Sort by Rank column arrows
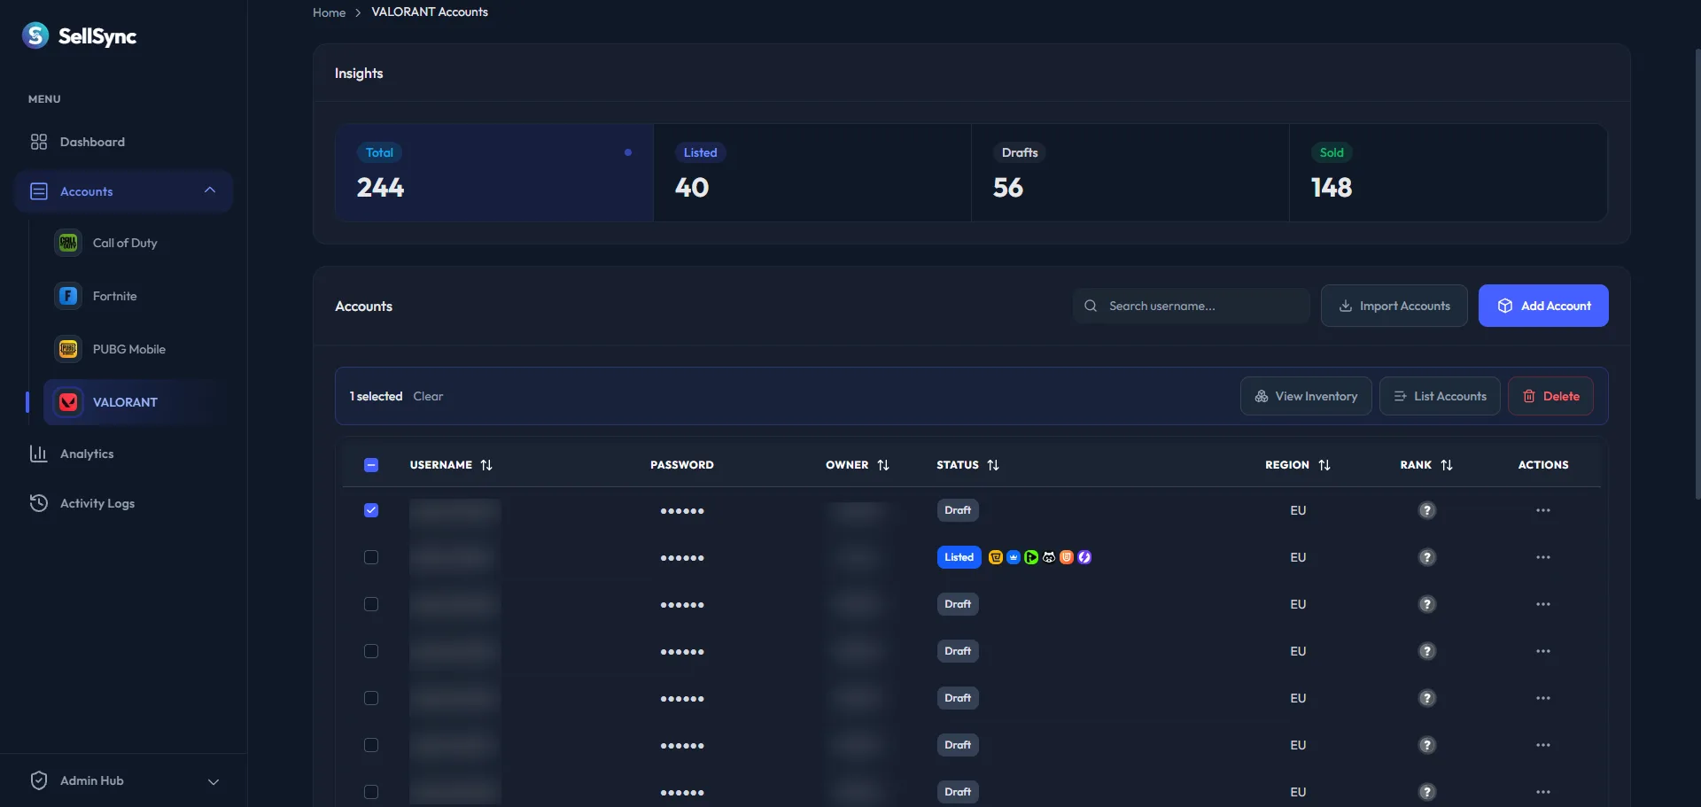1701x807 pixels. pos(1447,465)
